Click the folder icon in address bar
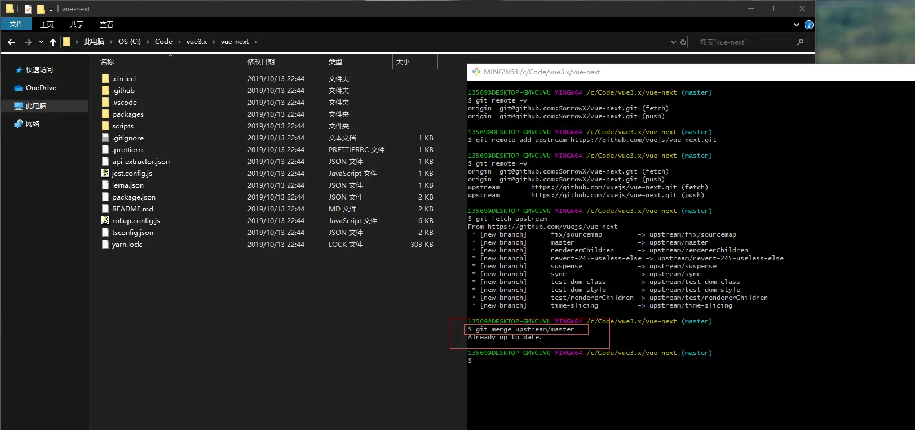 click(67, 42)
